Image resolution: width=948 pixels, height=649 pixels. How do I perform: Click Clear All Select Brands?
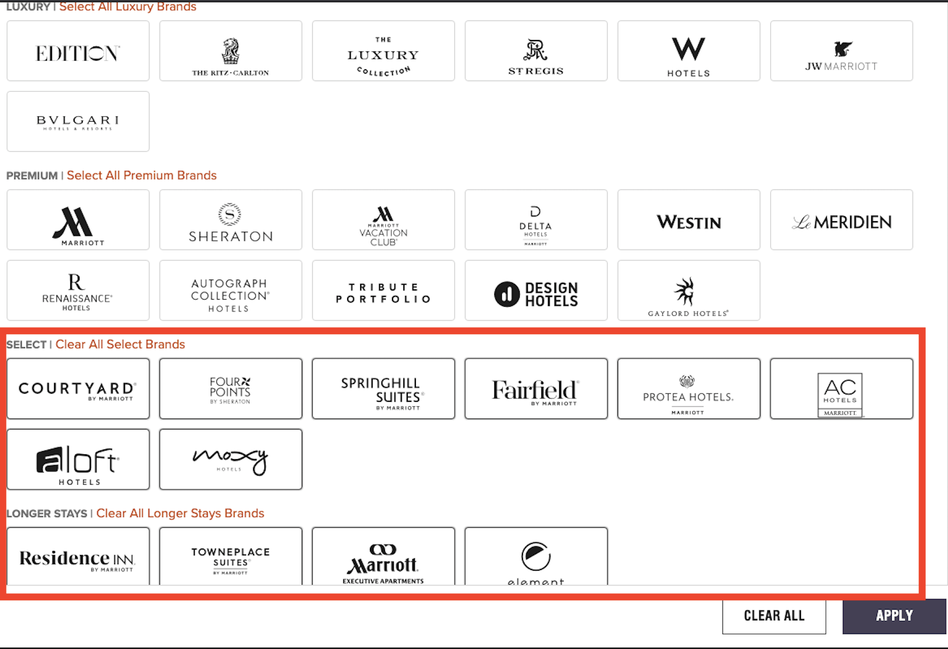pyautogui.click(x=120, y=344)
